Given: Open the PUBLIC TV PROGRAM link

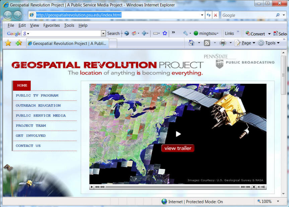Looking at the screenshot, I should tap(37, 95).
